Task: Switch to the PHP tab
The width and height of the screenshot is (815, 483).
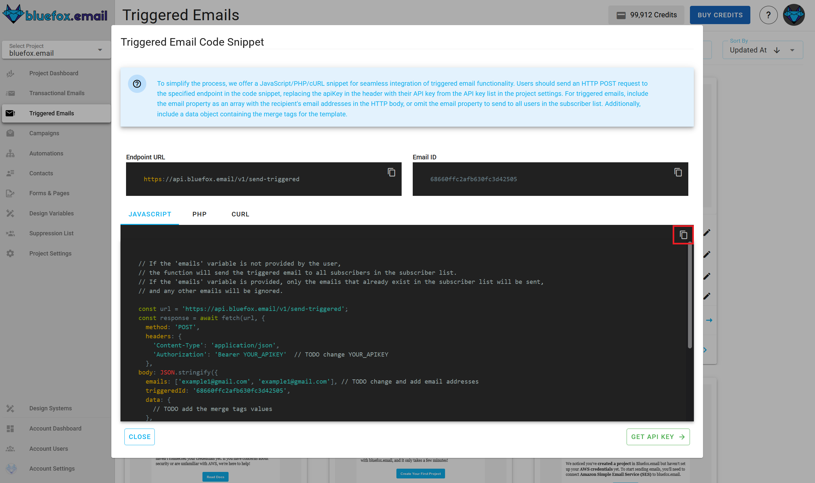Action: [x=200, y=214]
